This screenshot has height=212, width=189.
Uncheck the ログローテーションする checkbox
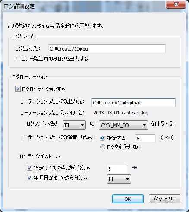[18, 89]
